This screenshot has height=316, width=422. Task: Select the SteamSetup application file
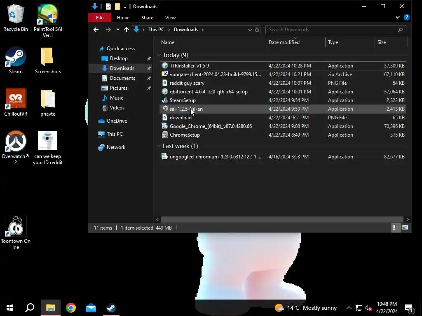283,100
